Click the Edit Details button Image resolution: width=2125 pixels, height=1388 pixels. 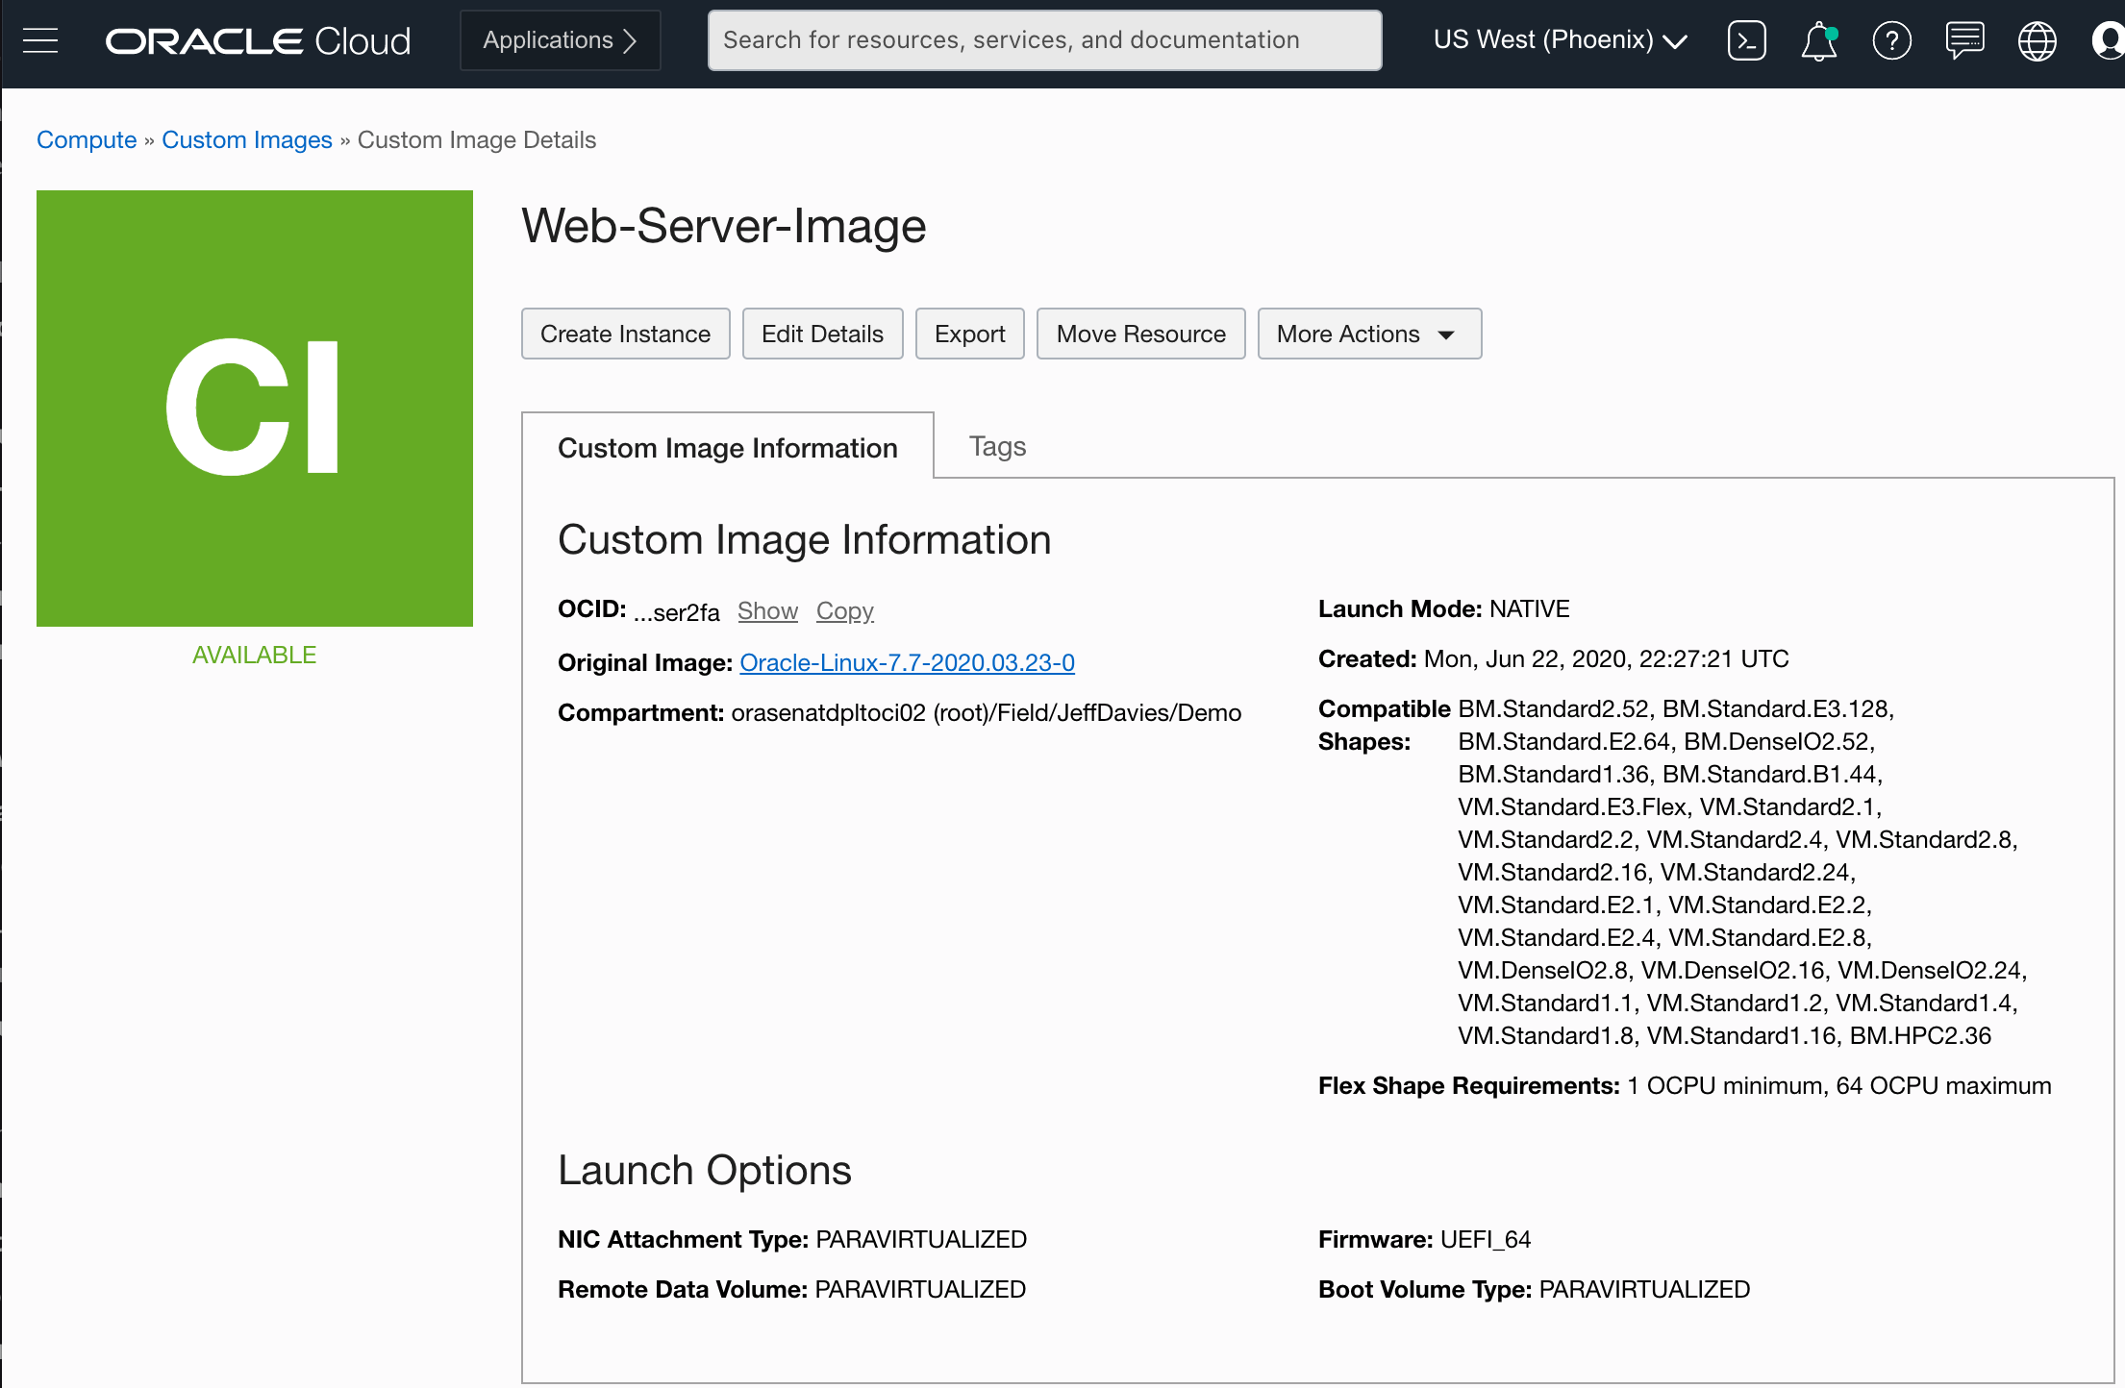point(822,333)
